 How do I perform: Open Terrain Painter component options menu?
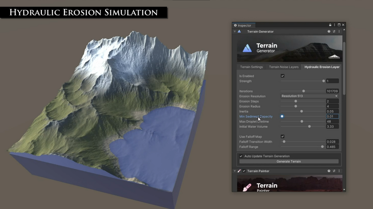[339, 171]
